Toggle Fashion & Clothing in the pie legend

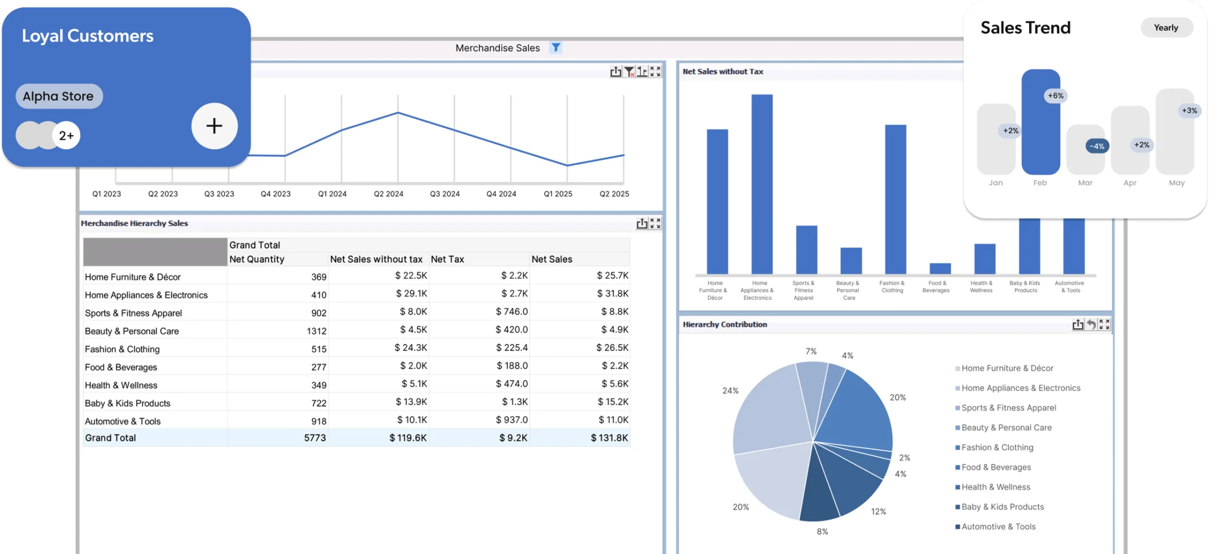(996, 447)
